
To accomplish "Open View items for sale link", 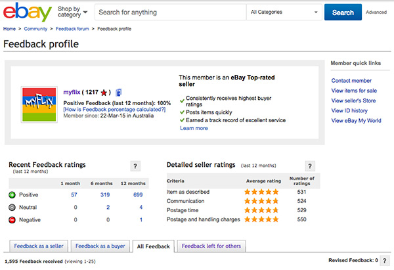I will pyautogui.click(x=354, y=91).
